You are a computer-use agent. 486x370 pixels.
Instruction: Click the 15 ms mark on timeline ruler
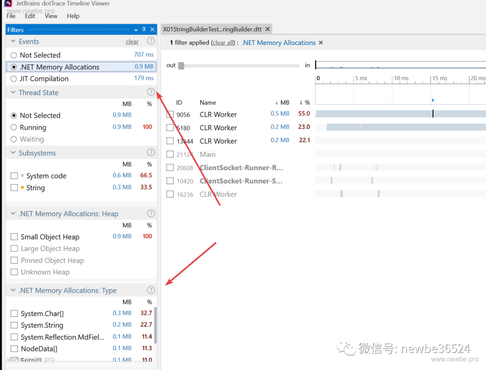[439, 78]
